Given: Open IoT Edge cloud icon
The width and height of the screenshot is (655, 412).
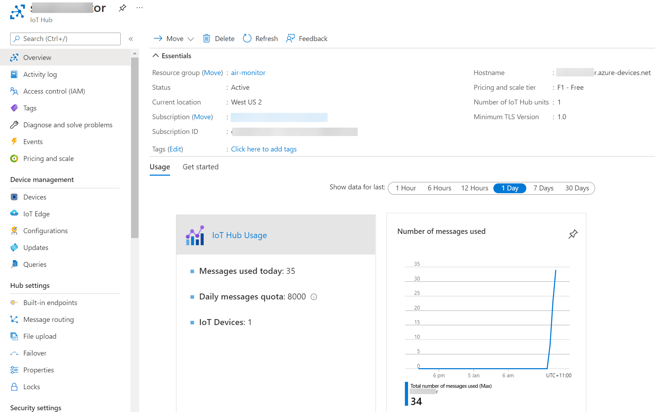Looking at the screenshot, I should (14, 214).
